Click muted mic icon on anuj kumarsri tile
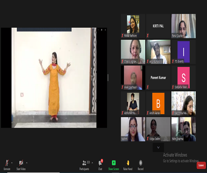The height and width of the screenshot is (173, 207). (x=148, y=61)
